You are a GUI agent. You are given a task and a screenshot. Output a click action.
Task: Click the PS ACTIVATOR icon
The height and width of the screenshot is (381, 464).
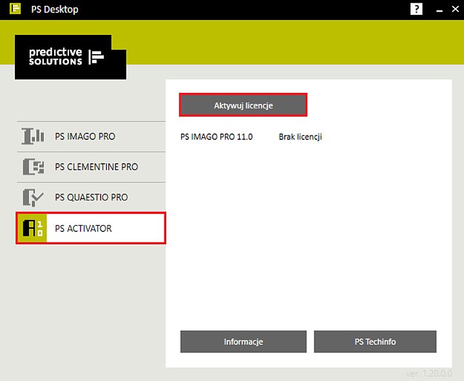[32, 228]
